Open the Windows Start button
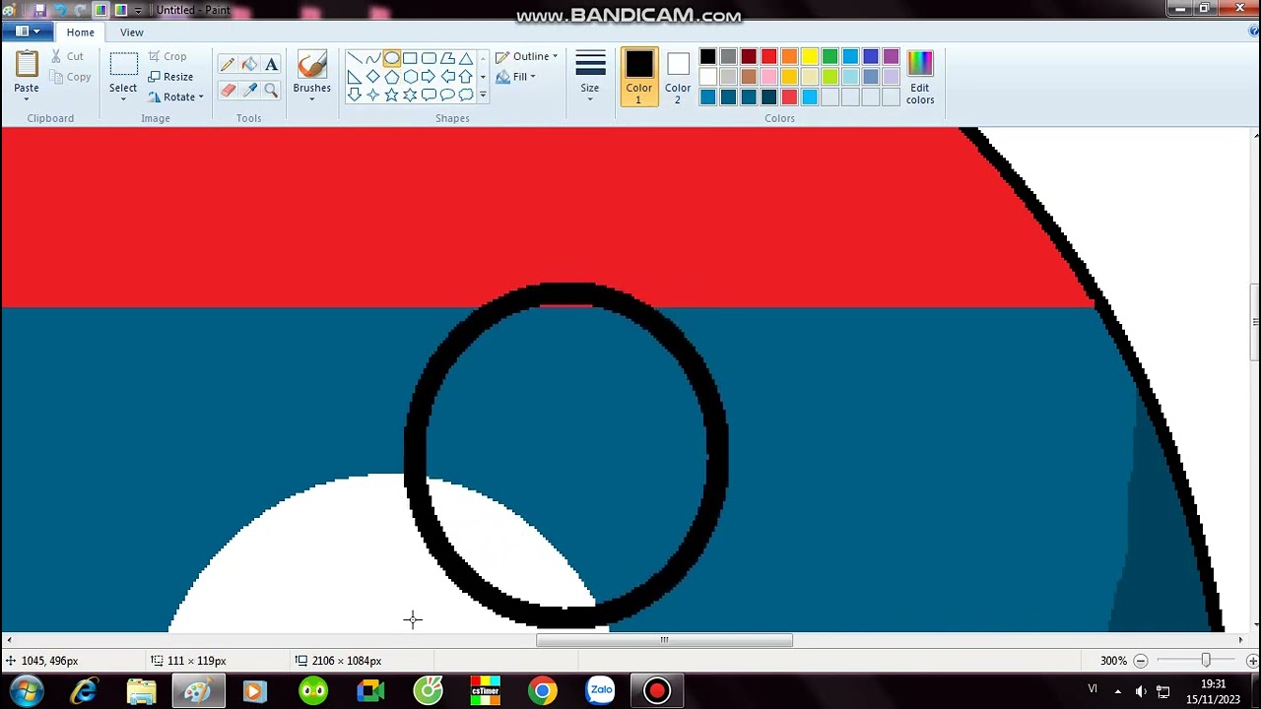This screenshot has width=1261, height=709. point(27,691)
